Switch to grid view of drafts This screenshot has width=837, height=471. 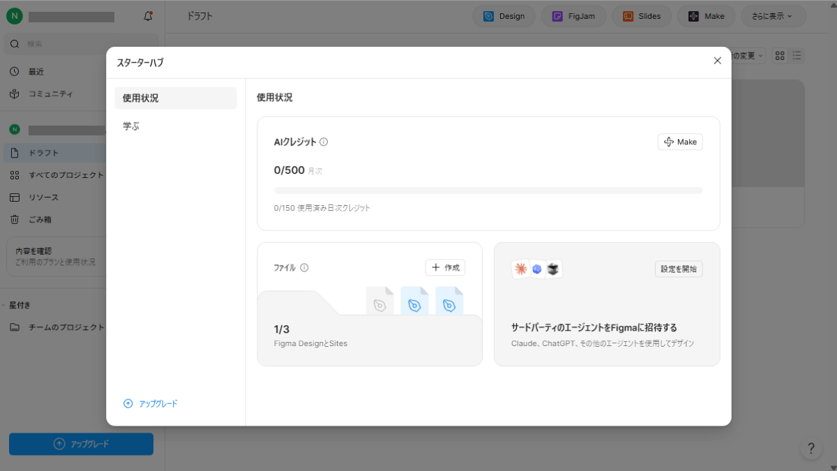click(x=781, y=55)
